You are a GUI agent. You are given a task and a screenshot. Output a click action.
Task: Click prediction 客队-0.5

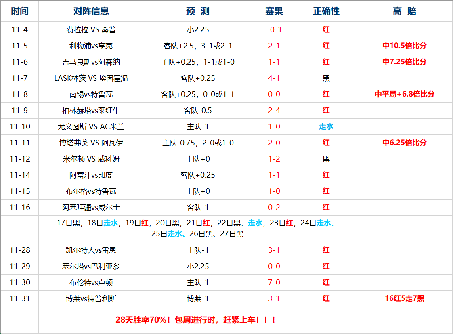point(197,110)
